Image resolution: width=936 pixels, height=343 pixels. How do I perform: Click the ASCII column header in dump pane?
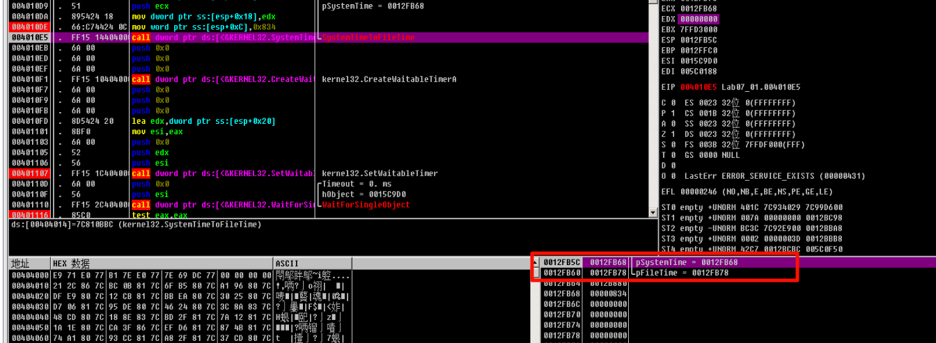[x=313, y=264]
